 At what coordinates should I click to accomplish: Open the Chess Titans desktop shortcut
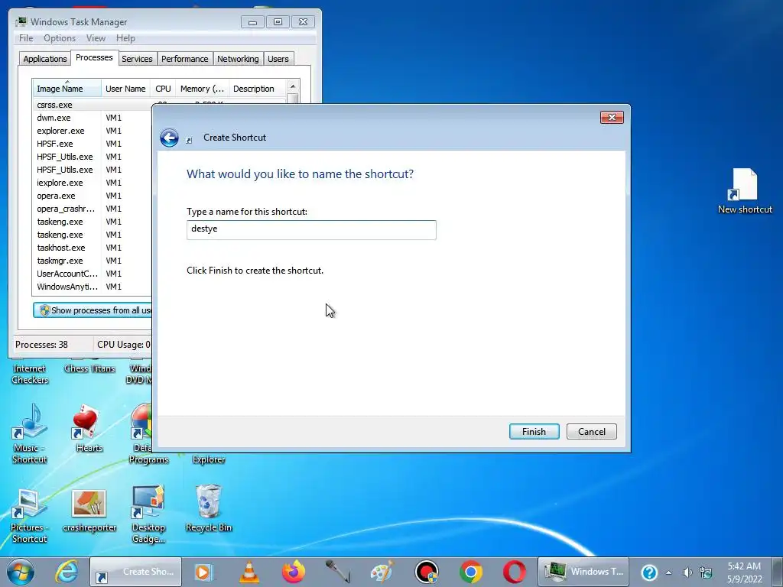(89, 368)
